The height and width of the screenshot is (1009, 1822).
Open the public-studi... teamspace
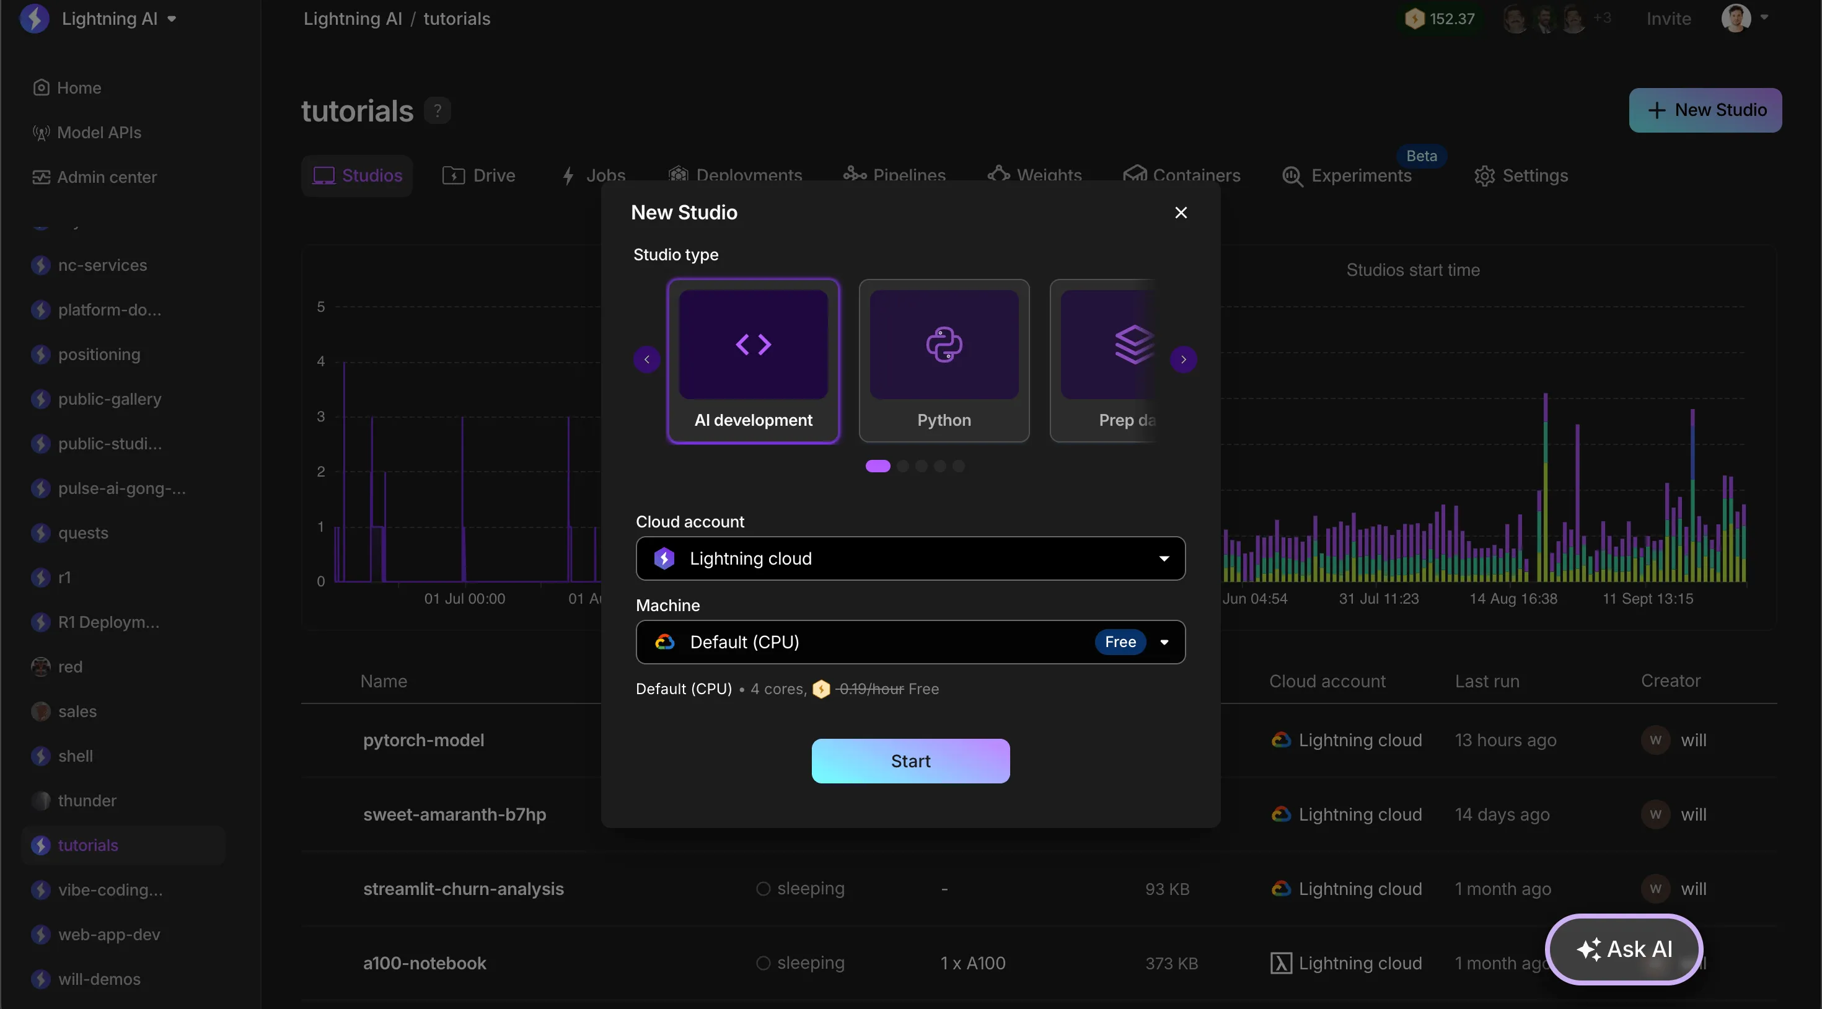coord(96,444)
